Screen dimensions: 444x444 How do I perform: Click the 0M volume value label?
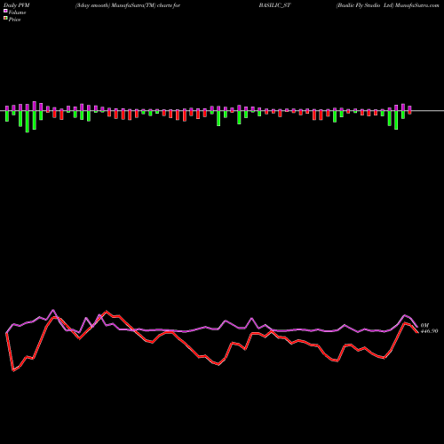(x=424, y=326)
